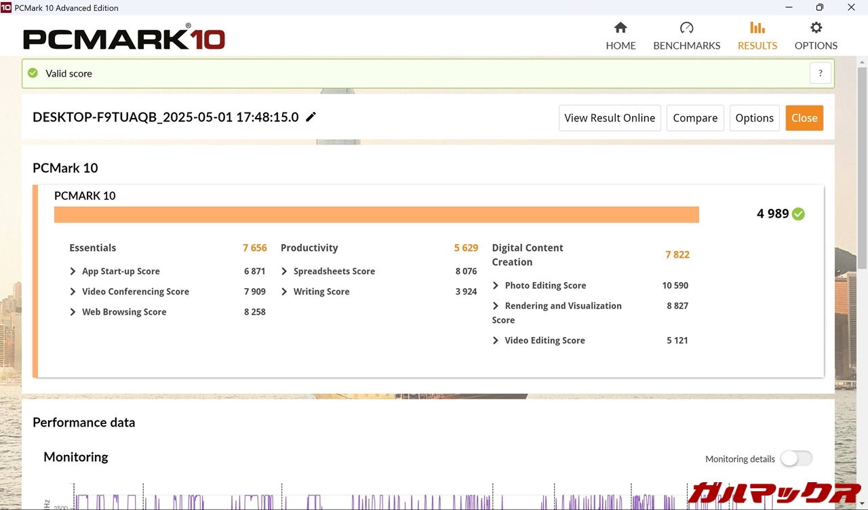This screenshot has width=868, height=510.
Task: Open Benchmarks via the gauge icon
Action: [686, 28]
